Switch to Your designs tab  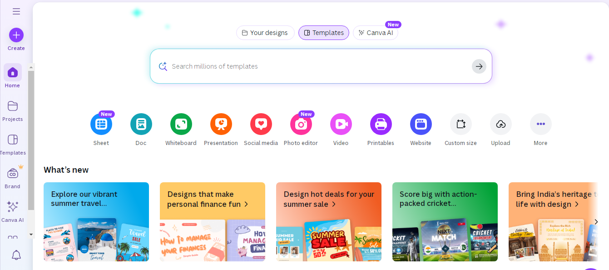click(265, 33)
